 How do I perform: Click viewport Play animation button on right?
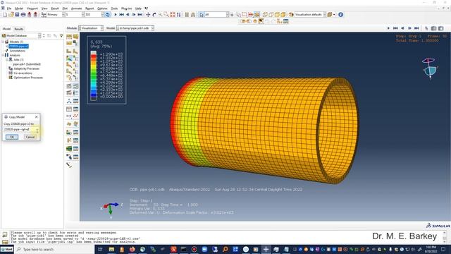388,28
